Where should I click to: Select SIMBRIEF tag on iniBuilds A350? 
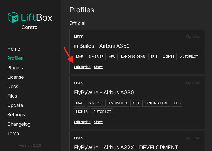(96, 57)
